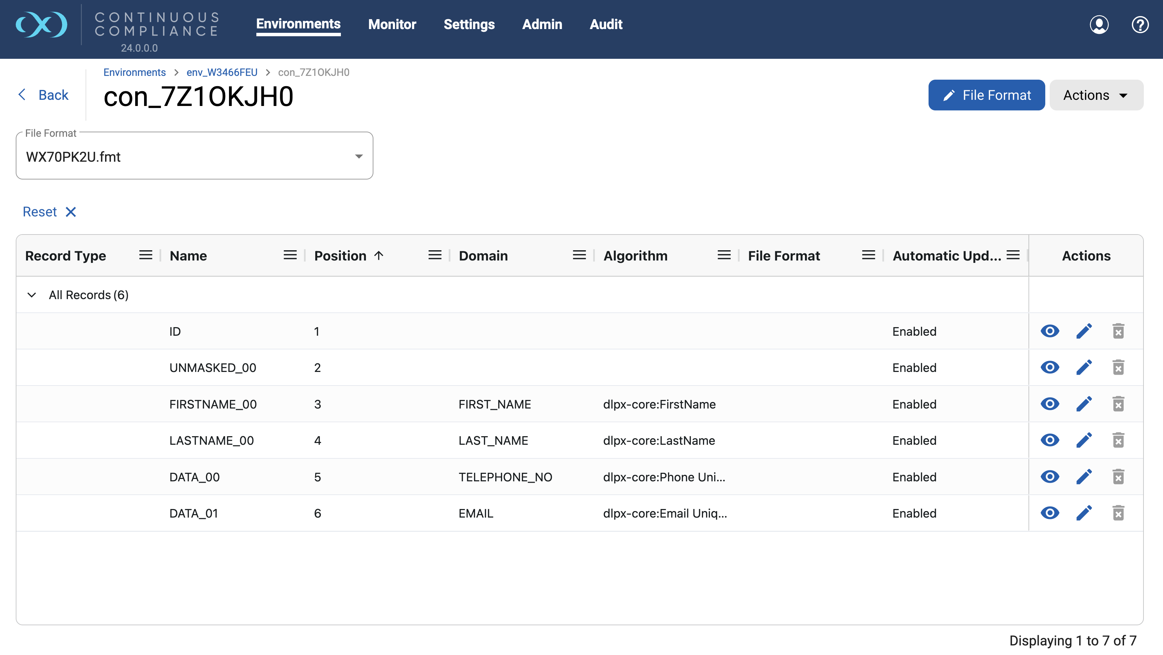Open the help question mark icon
This screenshot has height=655, width=1163.
point(1139,24)
